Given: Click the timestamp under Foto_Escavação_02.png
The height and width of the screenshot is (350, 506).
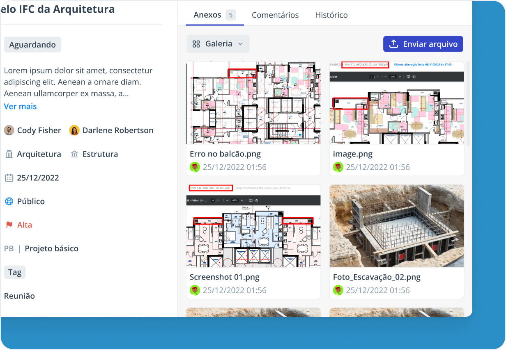Looking at the screenshot, I should click(378, 290).
